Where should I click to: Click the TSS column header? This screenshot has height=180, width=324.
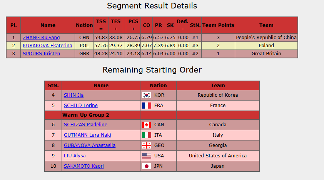[x=101, y=25]
